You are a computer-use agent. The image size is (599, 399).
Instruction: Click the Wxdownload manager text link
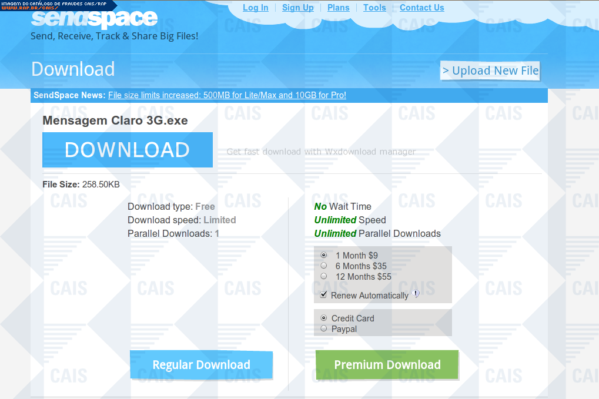[321, 152]
